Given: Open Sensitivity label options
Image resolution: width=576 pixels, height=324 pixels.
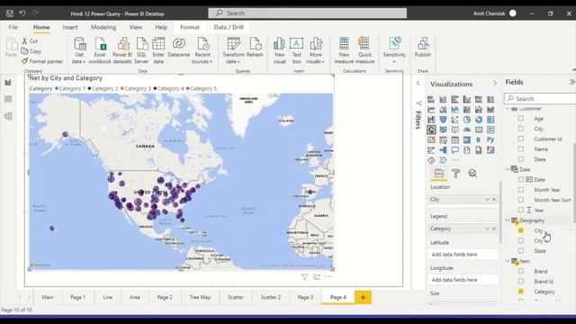Looking at the screenshot, I should tap(394, 50).
